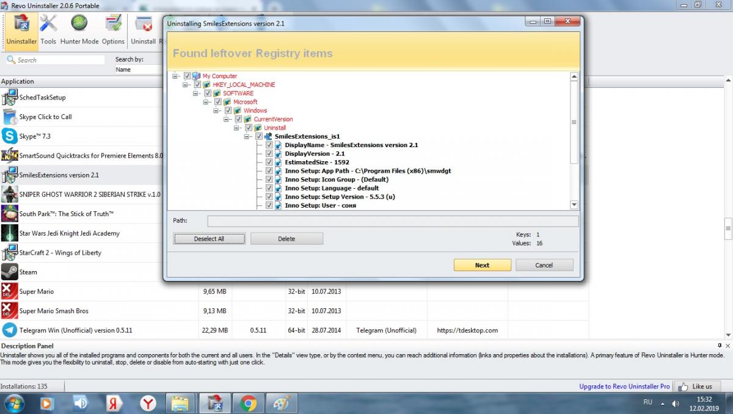
Task: Collapse the SOFTWARE tree node
Action: click(196, 93)
